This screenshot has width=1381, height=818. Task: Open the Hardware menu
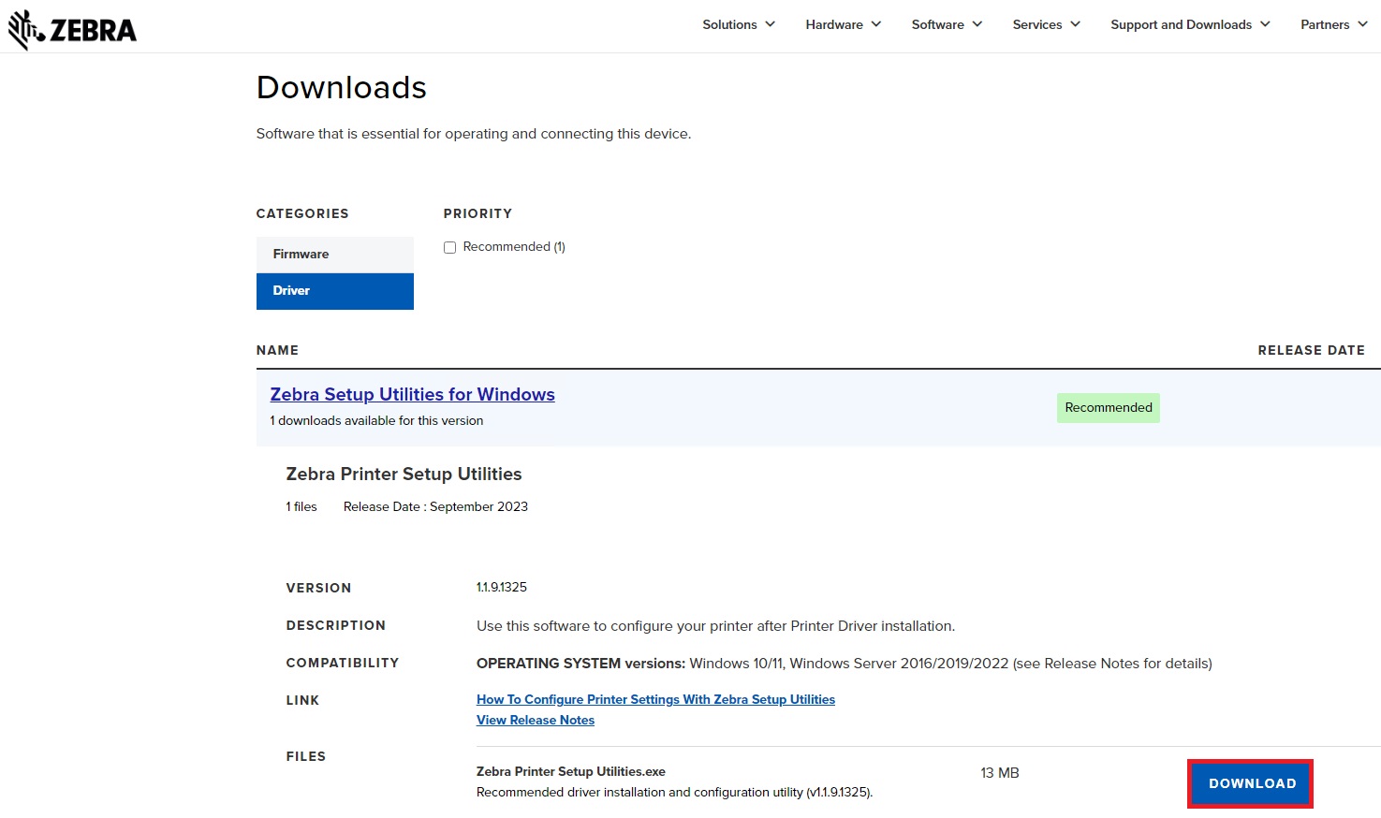click(x=843, y=24)
